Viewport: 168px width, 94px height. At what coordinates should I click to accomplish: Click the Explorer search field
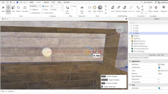tap(149, 23)
